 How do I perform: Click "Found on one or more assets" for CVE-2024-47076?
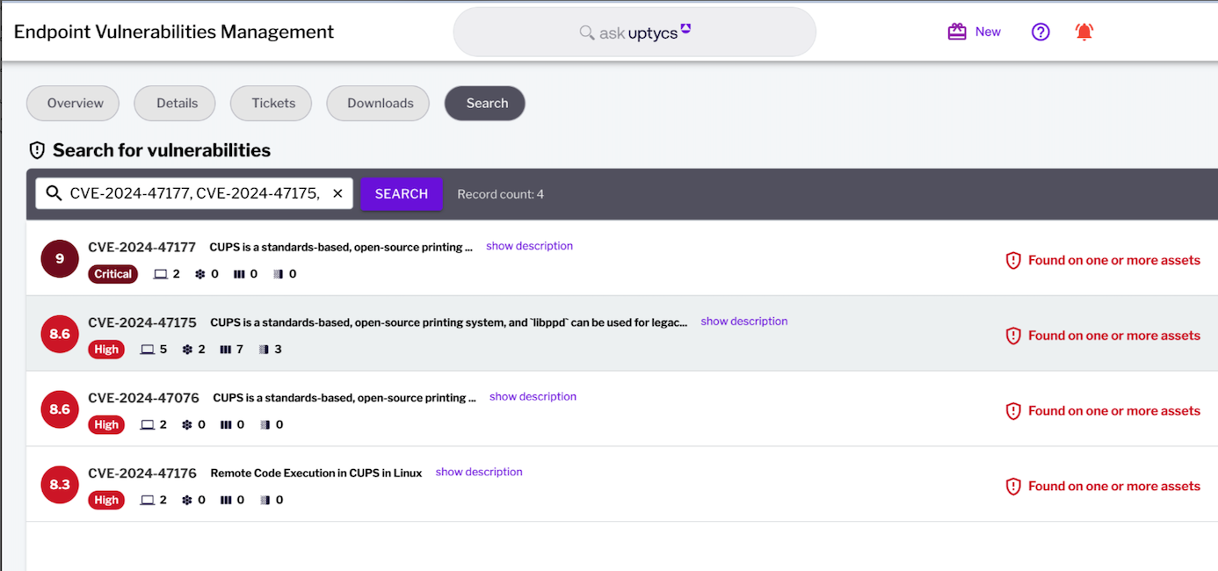point(1114,411)
